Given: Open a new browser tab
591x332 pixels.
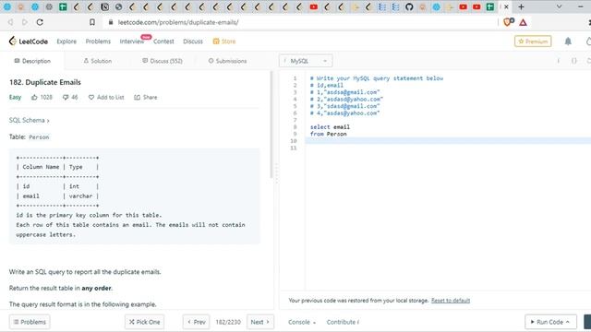Looking at the screenshot, I should tap(521, 6).
